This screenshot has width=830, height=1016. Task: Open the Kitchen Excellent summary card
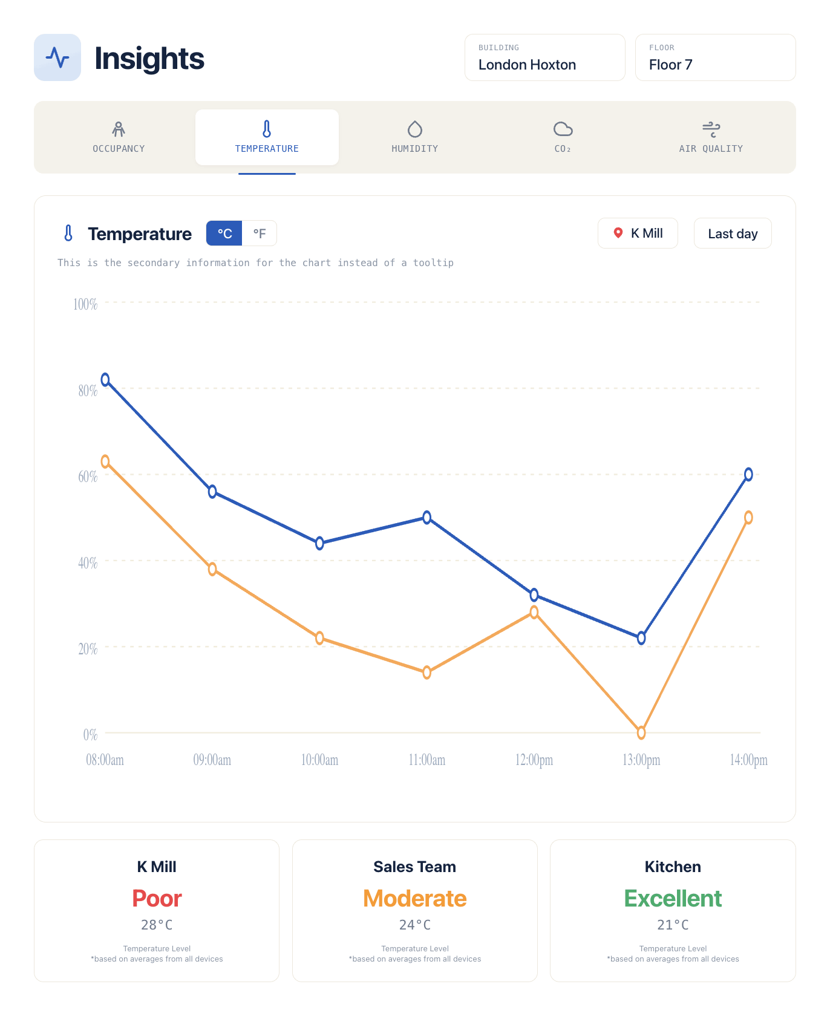point(673,911)
